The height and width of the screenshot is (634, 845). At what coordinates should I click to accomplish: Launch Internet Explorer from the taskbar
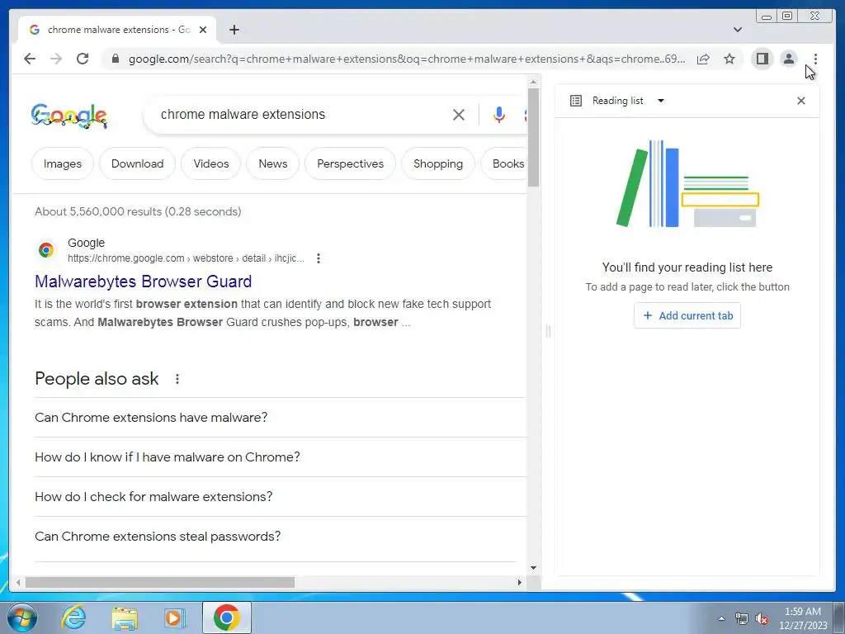coord(73,617)
